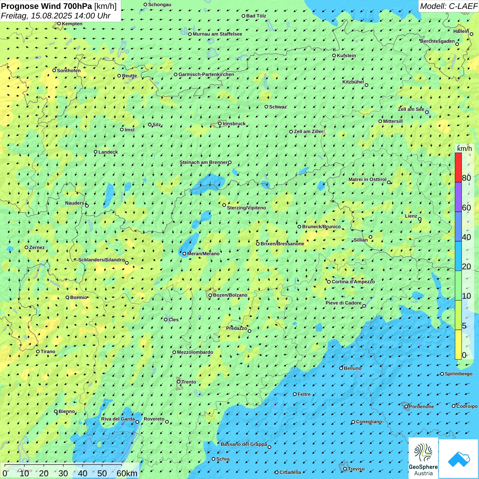Click the Trento city label
Image resolution: width=479 pixels, height=479 pixels.
pos(189,382)
